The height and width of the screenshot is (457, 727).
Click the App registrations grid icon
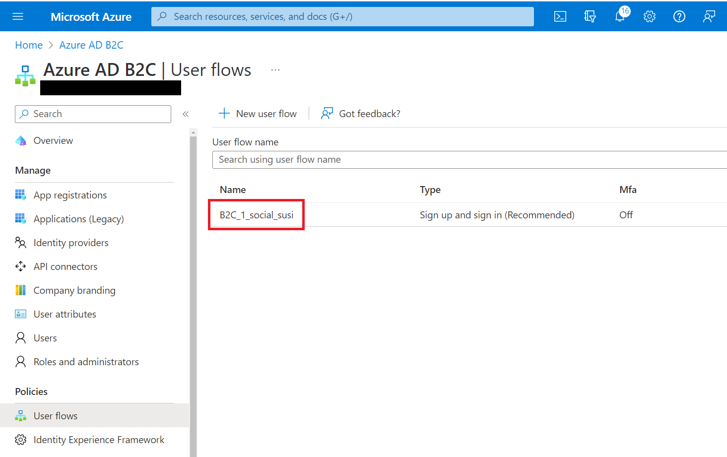[21, 195]
